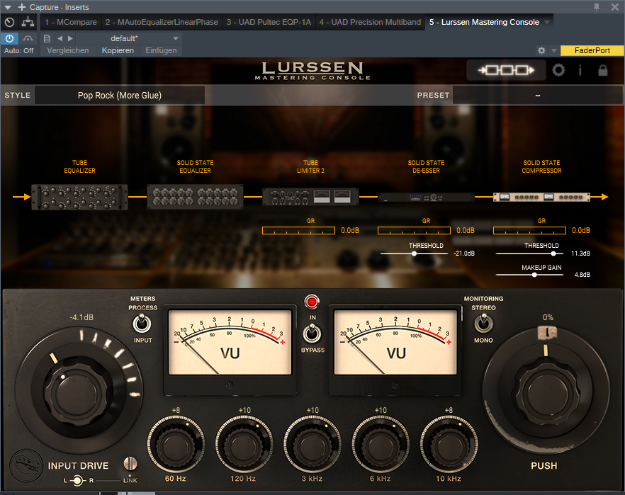Open the Solid State De-Esser unit
The height and width of the screenshot is (495, 625).
click(426, 197)
